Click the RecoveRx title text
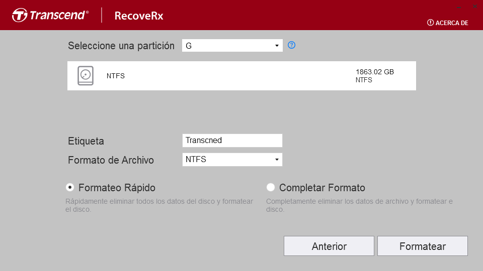The width and height of the screenshot is (483, 271). pos(139,16)
